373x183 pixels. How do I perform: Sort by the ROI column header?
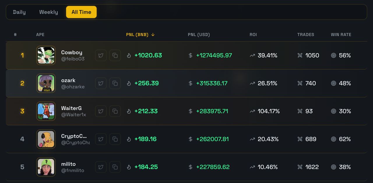click(253, 35)
